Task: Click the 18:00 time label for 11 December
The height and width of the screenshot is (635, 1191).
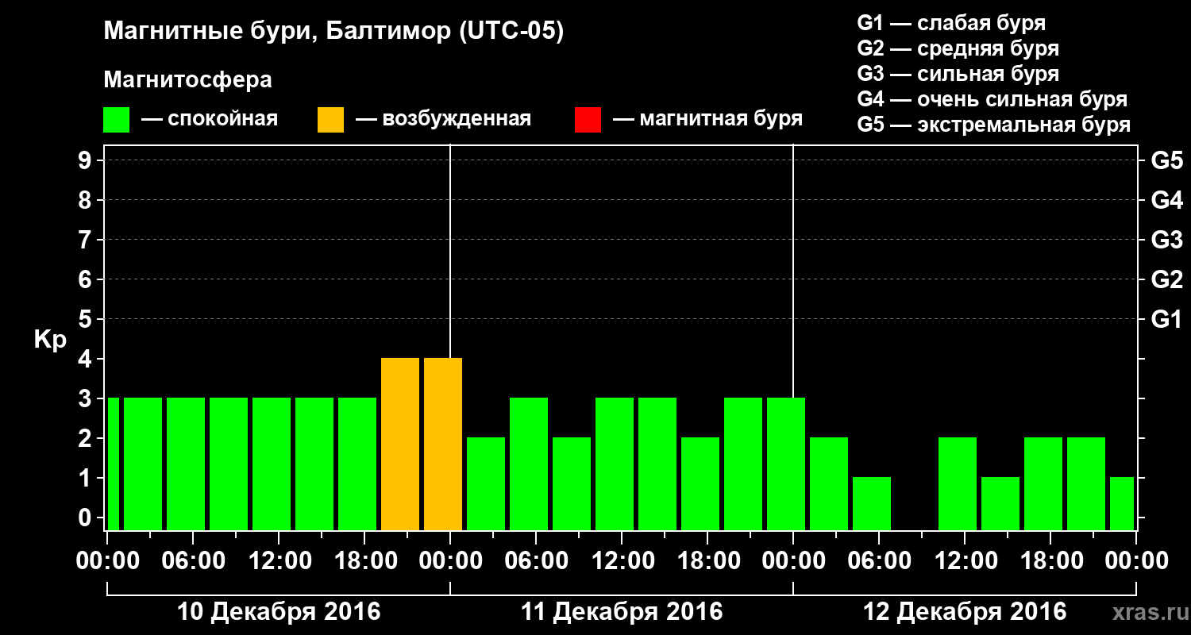Action: 707,560
